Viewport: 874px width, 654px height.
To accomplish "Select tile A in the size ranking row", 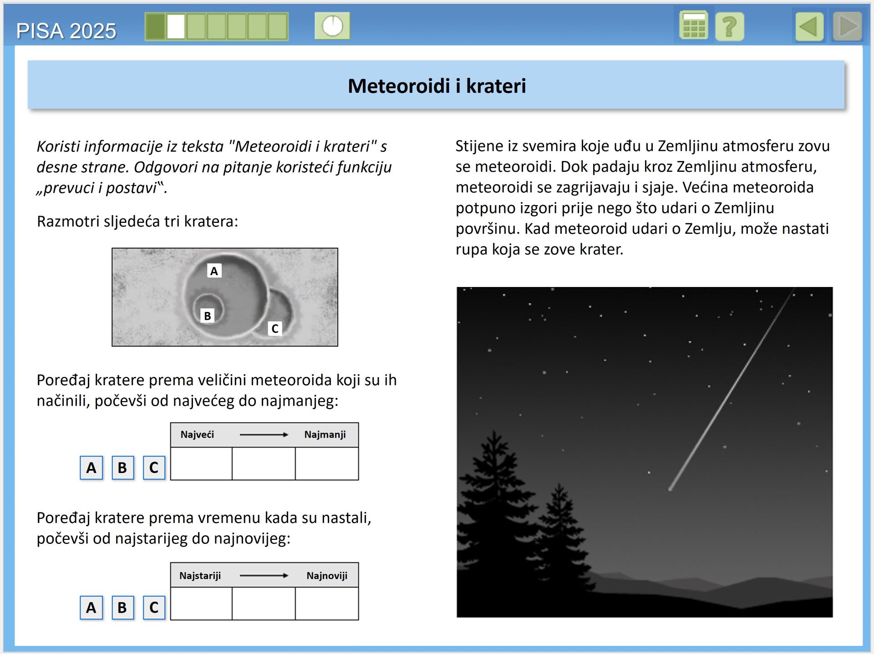I will click(x=91, y=468).
